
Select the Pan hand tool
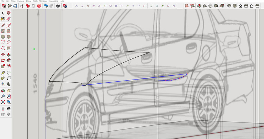(x=8, y=91)
